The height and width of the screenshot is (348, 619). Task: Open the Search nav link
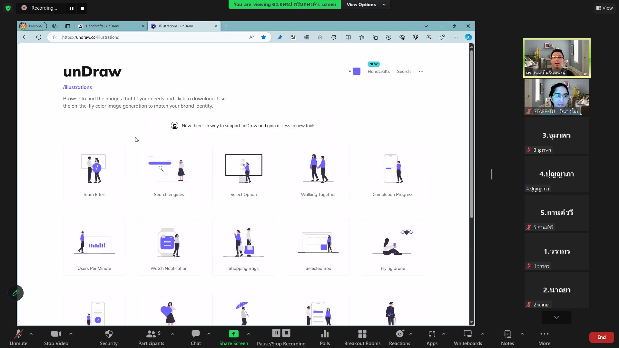pos(404,71)
